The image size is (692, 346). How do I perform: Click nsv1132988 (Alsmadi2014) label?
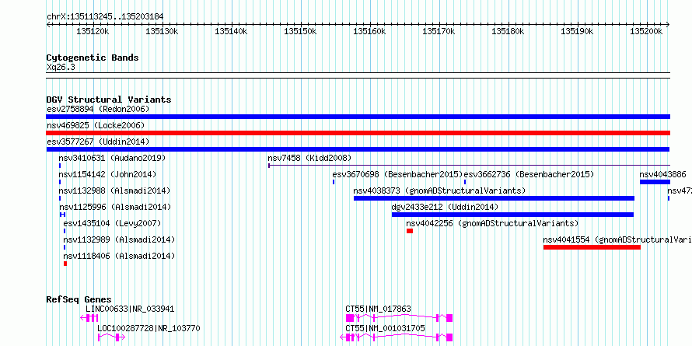pos(114,190)
